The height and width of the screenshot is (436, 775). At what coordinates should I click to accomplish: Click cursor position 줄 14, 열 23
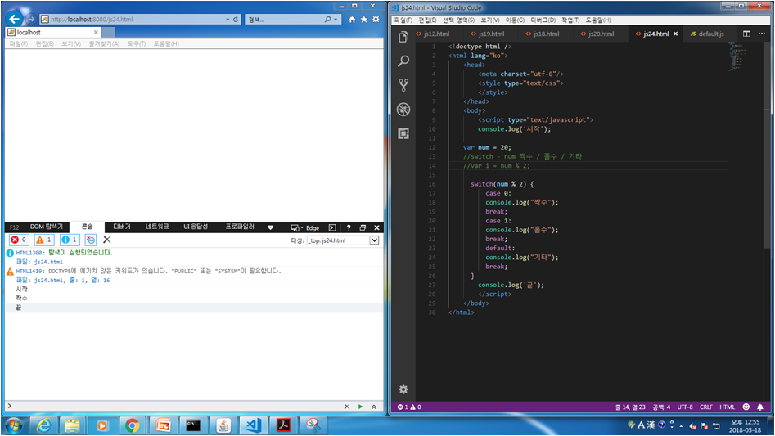coord(630,407)
